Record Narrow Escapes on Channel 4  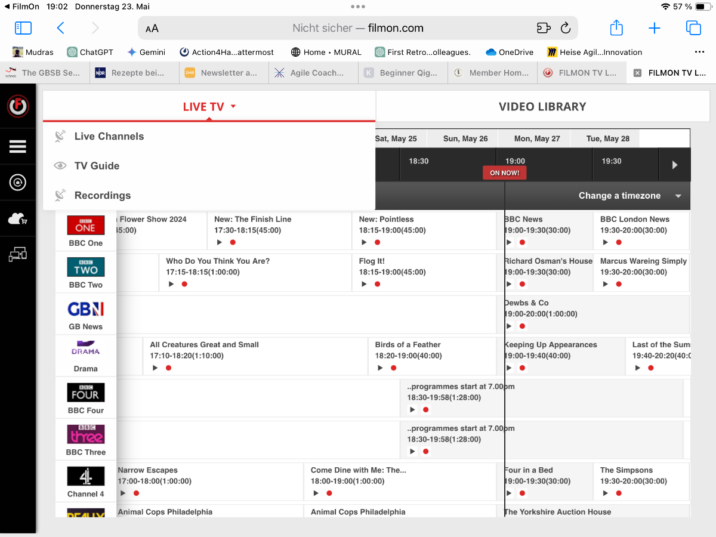point(136,493)
